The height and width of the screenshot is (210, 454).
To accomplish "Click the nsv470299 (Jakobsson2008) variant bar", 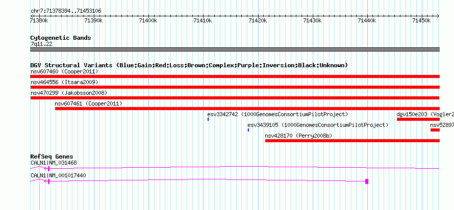I will click(235, 98).
